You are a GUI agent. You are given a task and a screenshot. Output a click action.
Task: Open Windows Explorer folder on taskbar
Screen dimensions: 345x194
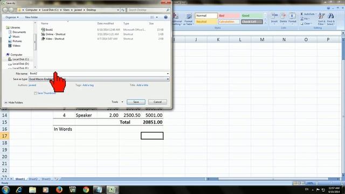tap(32, 190)
